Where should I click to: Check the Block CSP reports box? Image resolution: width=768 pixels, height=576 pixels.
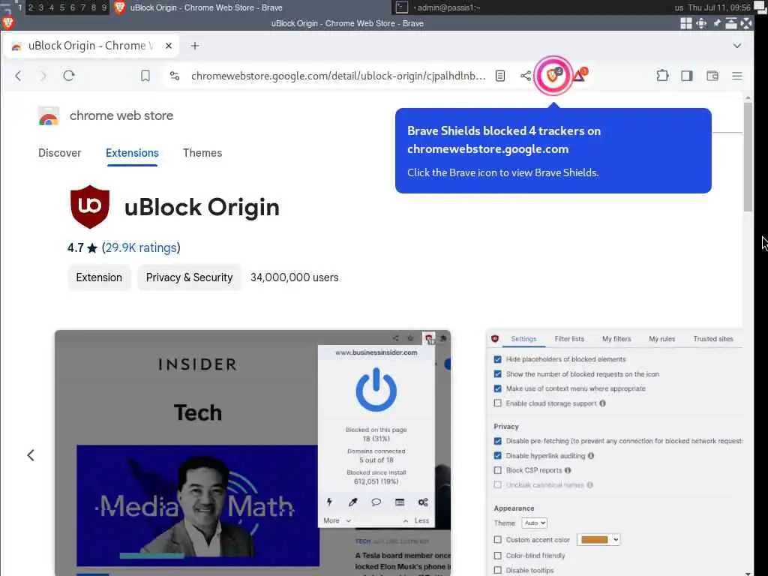(x=498, y=470)
